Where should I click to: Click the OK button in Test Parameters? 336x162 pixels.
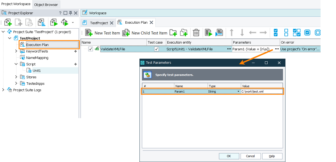coord(229,156)
